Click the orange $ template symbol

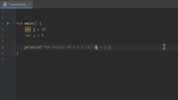[x=95, y=47]
